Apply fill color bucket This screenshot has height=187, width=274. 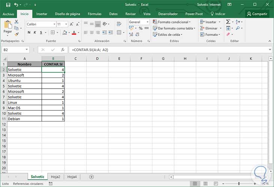point(65,33)
